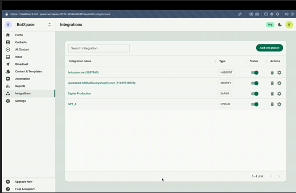The image size is (296, 193).
Task: Open the GPT_4 integration
Action: (x=72, y=104)
